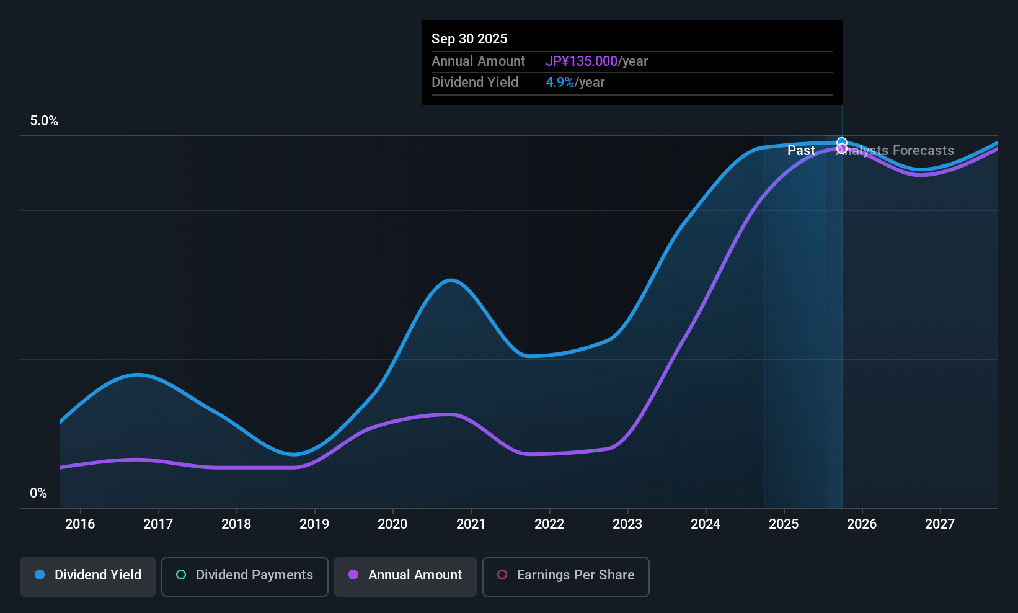Click the 2022 x-axis label
This screenshot has width=1018, height=613.
549,524
